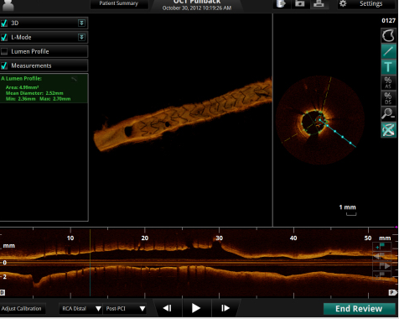Click the P proximal end marker
Viewport: 399px width, 319px height.
pyautogui.click(x=392, y=293)
